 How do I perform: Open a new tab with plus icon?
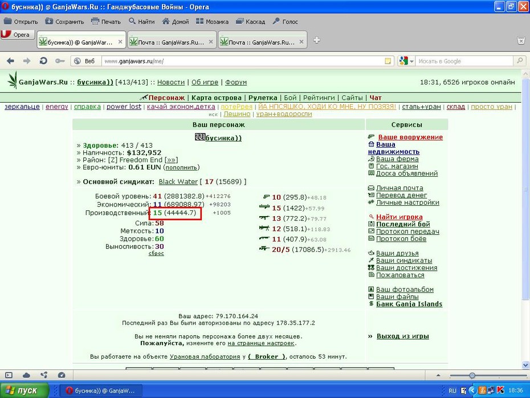click(316, 40)
